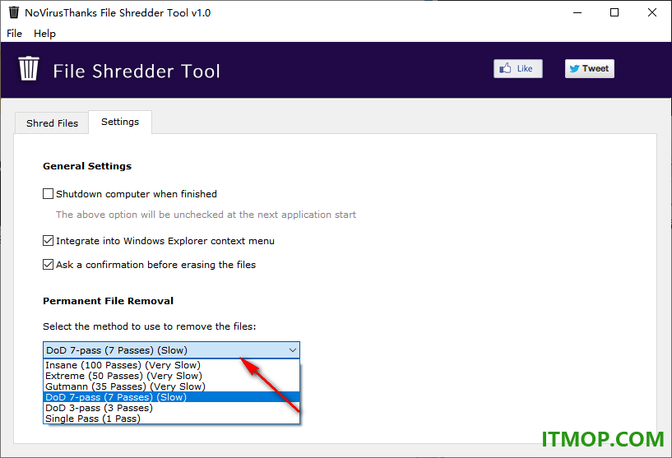Choose Extreme (50 Passes) option

(171, 376)
